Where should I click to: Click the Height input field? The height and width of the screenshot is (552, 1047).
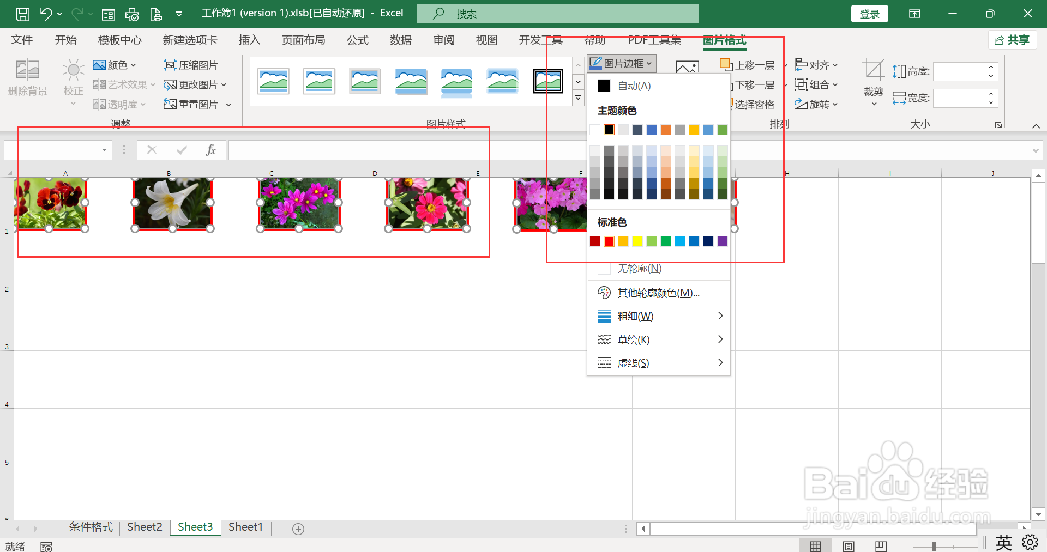pyautogui.click(x=960, y=71)
